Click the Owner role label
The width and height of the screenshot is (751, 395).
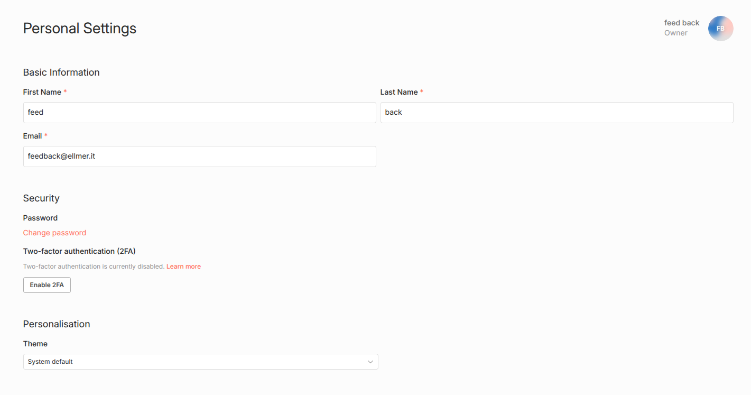[675, 33]
